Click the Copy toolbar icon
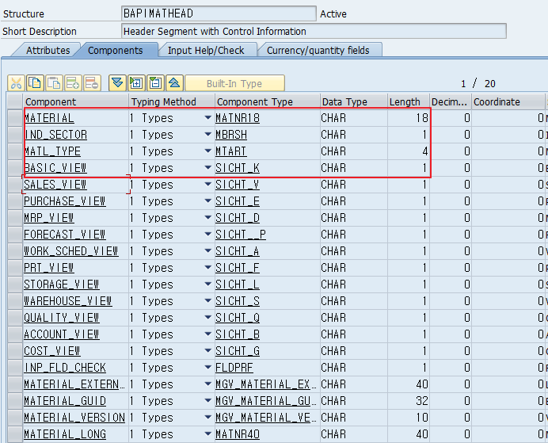The image size is (548, 443). click(x=35, y=83)
